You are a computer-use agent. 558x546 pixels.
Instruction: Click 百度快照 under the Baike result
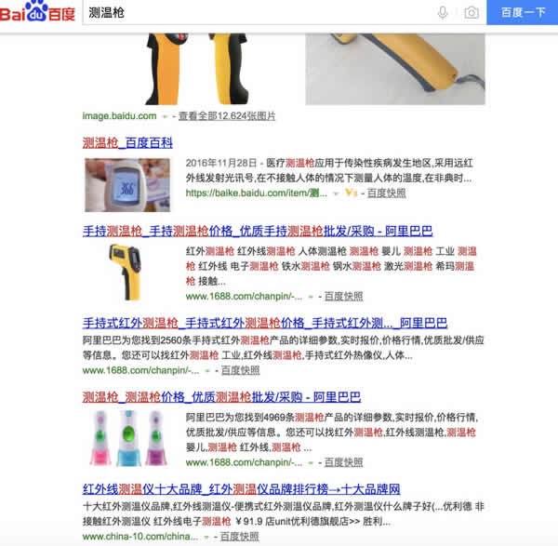point(387,193)
